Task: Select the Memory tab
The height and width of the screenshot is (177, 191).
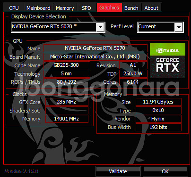Action: (65, 8)
